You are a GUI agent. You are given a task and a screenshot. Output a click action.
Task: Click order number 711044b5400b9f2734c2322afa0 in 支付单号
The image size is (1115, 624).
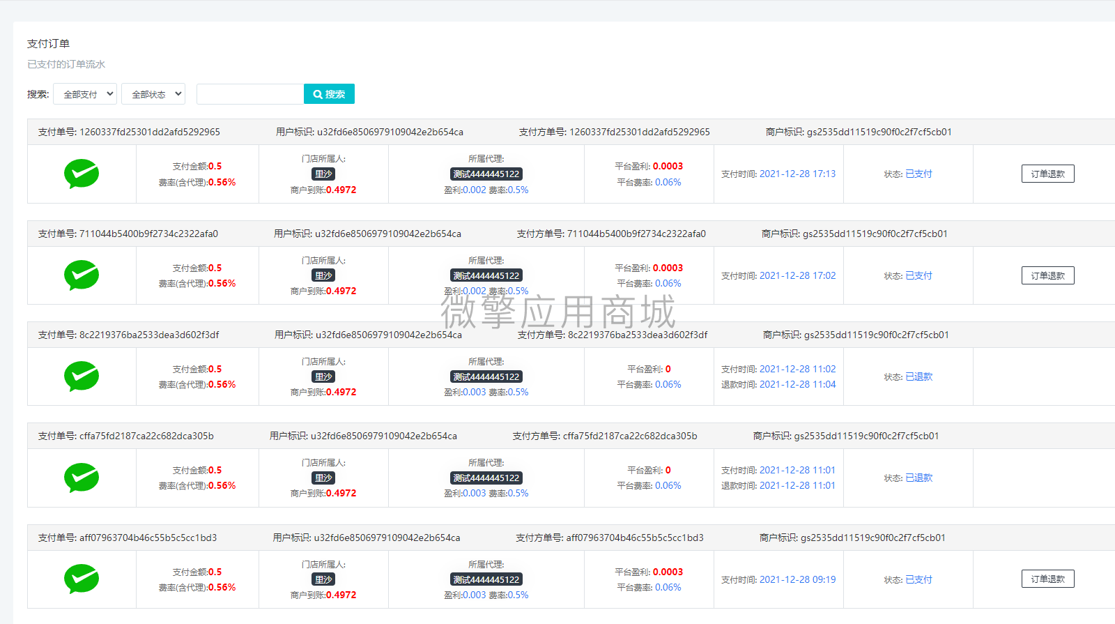[148, 234]
